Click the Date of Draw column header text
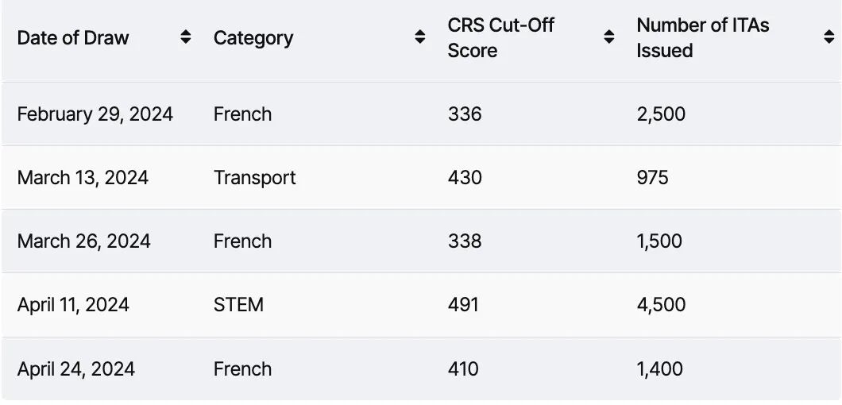 pyautogui.click(x=73, y=37)
